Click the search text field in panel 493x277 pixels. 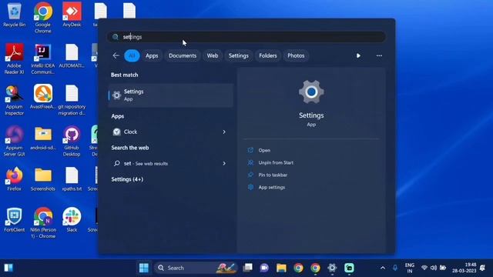click(x=246, y=37)
